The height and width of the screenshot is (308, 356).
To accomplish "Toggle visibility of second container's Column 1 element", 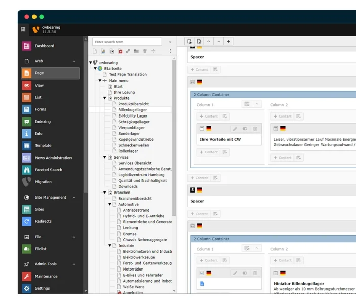I will [245, 273].
